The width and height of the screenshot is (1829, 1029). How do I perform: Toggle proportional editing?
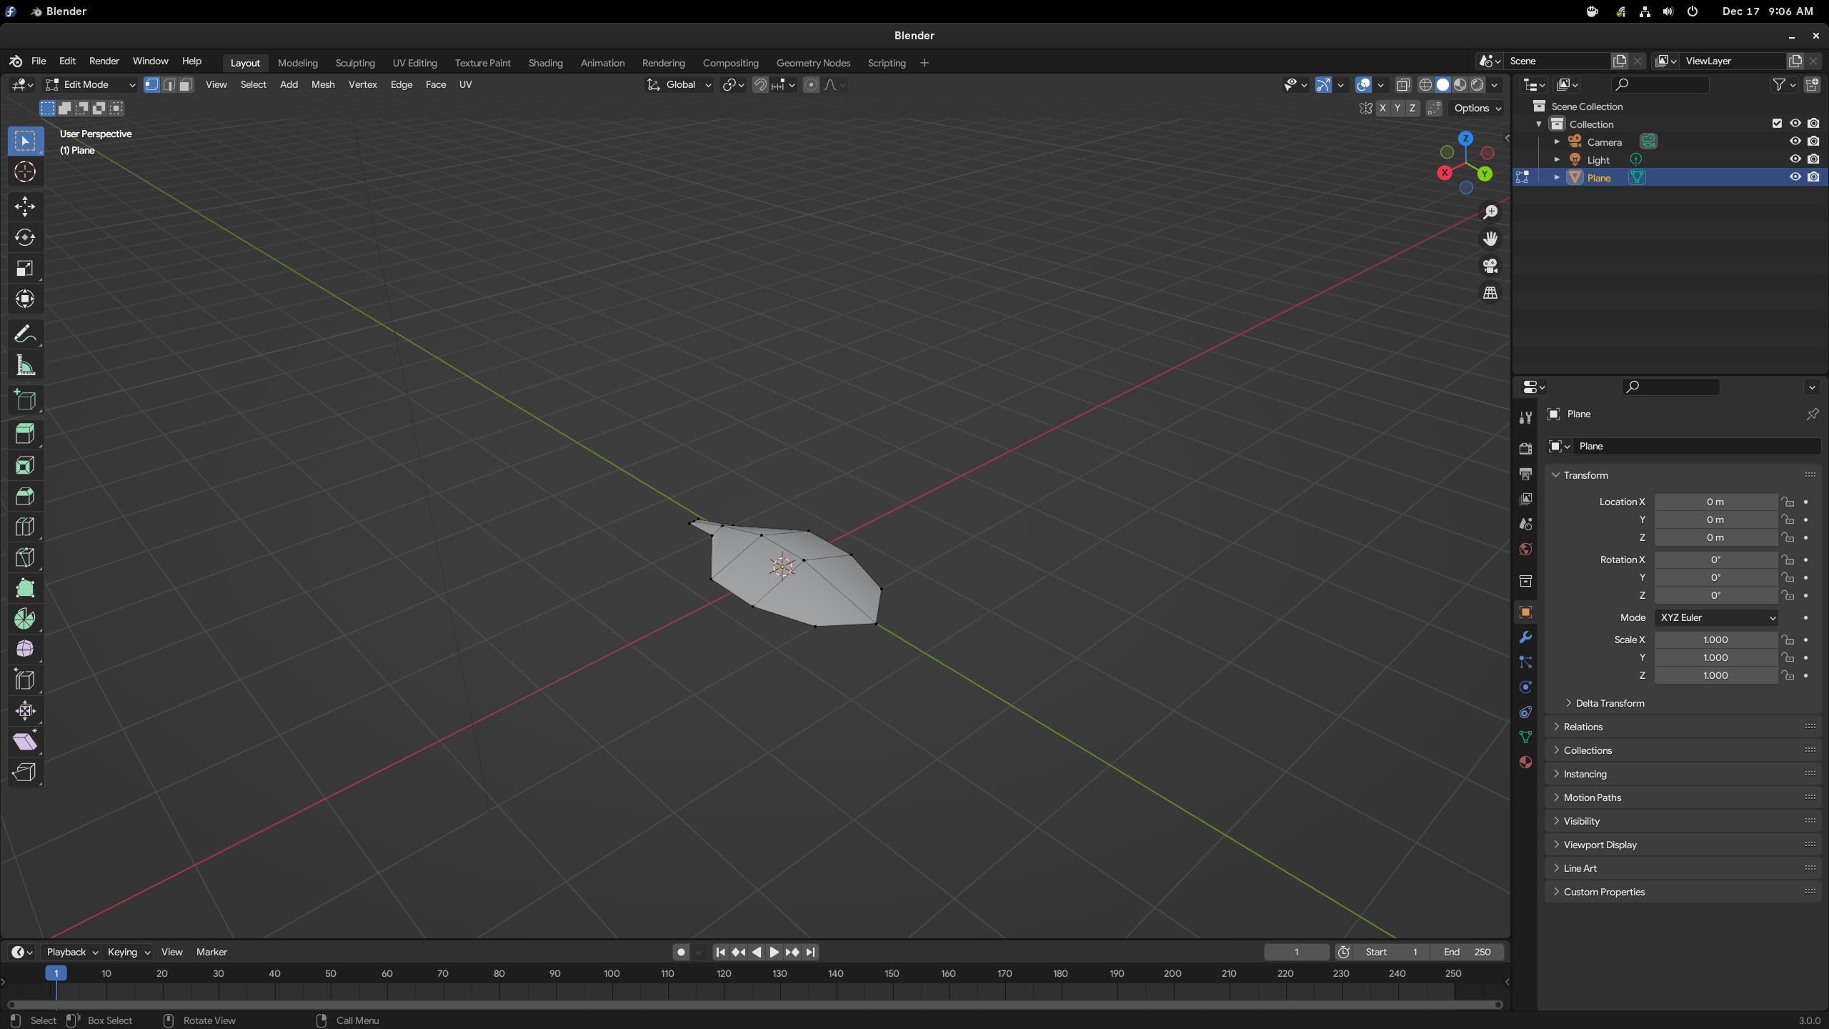(811, 85)
